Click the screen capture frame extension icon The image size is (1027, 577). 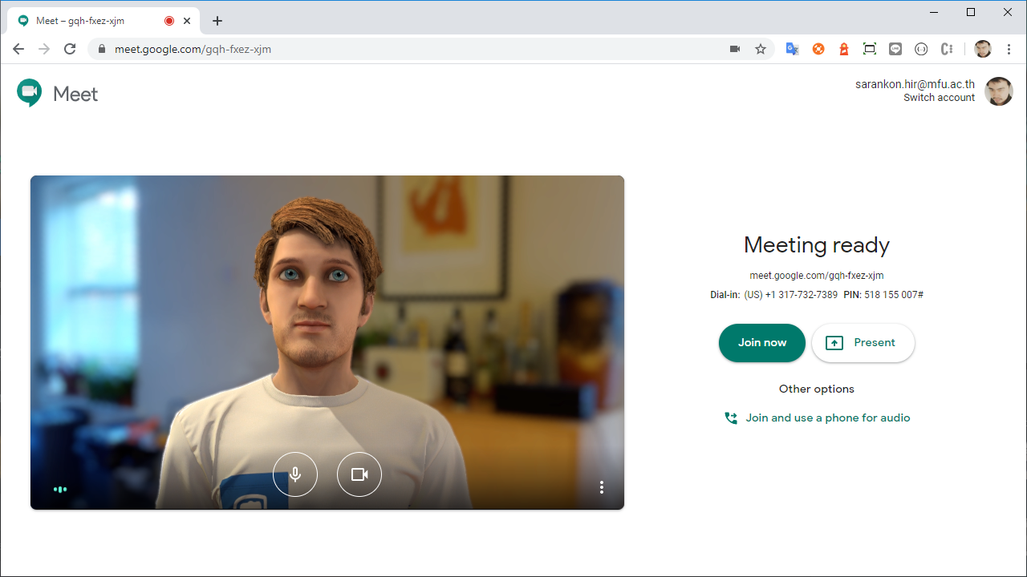pos(869,49)
